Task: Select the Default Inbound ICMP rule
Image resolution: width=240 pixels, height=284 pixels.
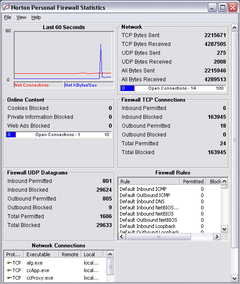Action: 143,189
